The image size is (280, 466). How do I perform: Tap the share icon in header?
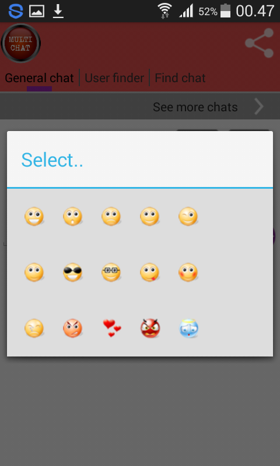click(x=259, y=43)
